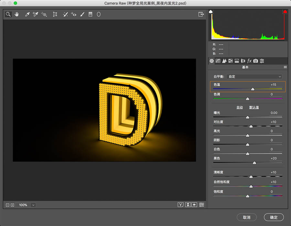Select the Zoom tool

coord(8,14)
